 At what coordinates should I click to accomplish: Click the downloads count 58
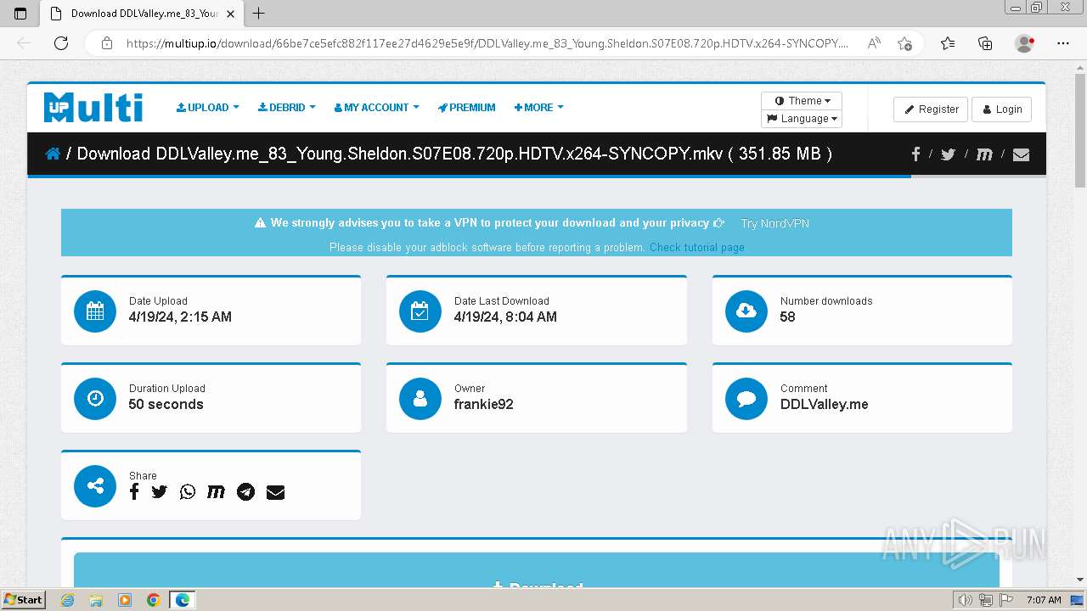pos(787,317)
